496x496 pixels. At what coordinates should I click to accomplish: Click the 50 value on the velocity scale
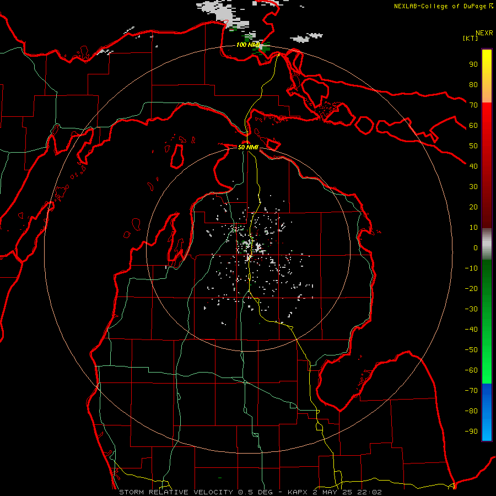[473, 146]
